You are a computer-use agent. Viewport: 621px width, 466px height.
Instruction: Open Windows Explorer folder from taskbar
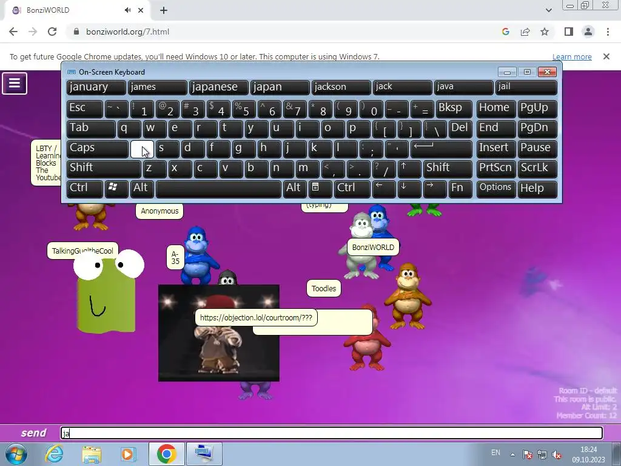[x=92, y=454]
